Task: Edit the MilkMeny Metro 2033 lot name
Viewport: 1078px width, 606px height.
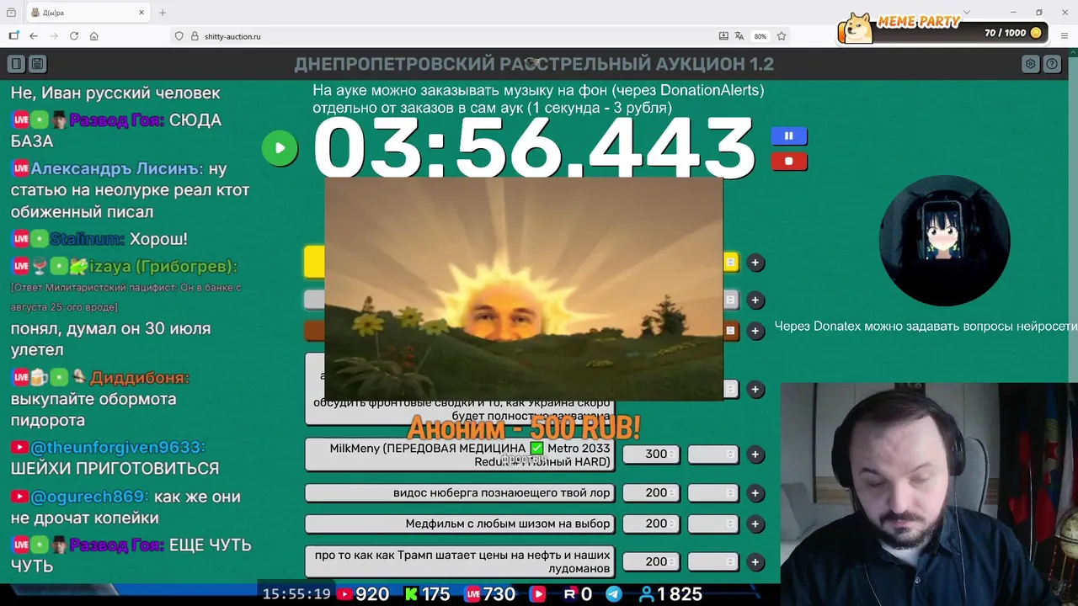Action: click(460, 454)
